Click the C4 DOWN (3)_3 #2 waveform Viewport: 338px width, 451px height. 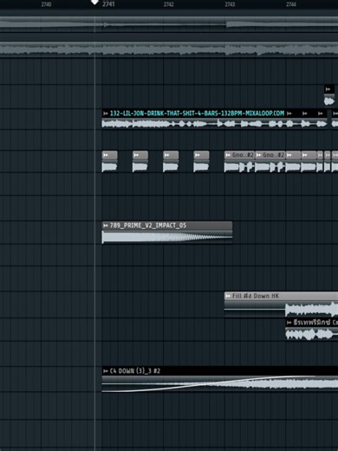(220, 384)
